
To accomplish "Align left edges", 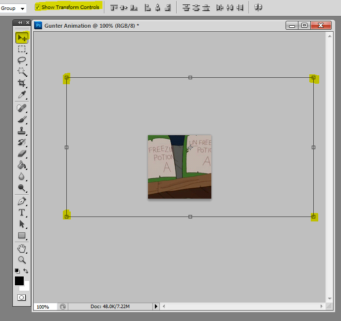I will [147, 8].
